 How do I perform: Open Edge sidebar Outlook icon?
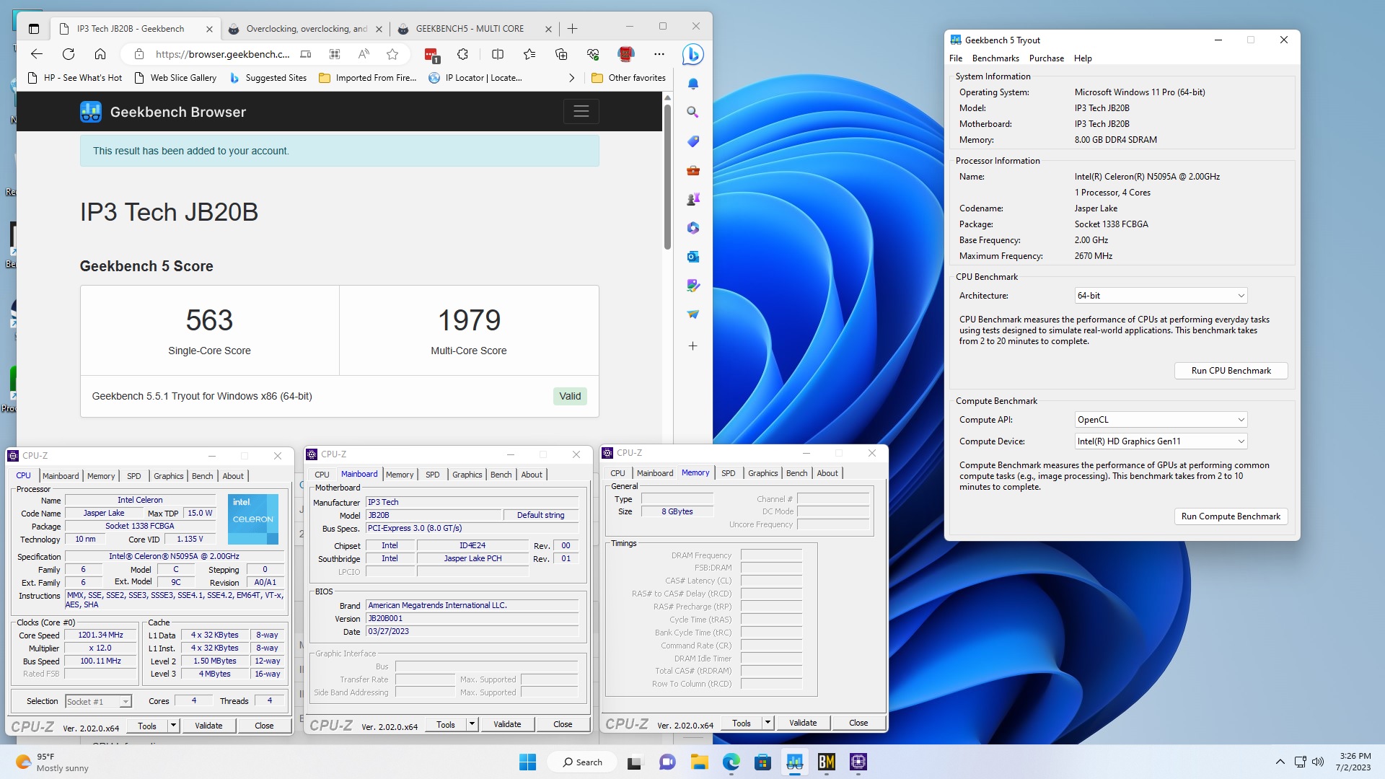692,257
